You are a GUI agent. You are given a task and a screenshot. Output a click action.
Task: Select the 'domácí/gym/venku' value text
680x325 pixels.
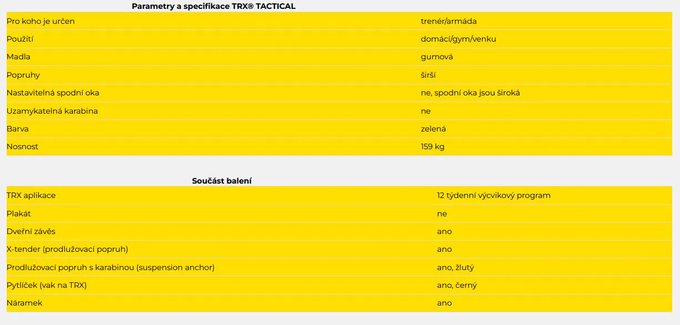(458, 39)
